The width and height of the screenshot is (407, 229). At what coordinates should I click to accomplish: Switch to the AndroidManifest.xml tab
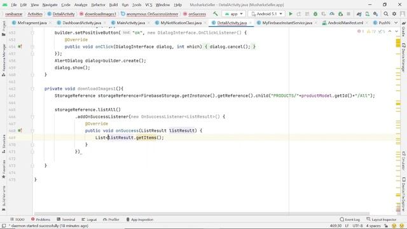click(x=345, y=23)
